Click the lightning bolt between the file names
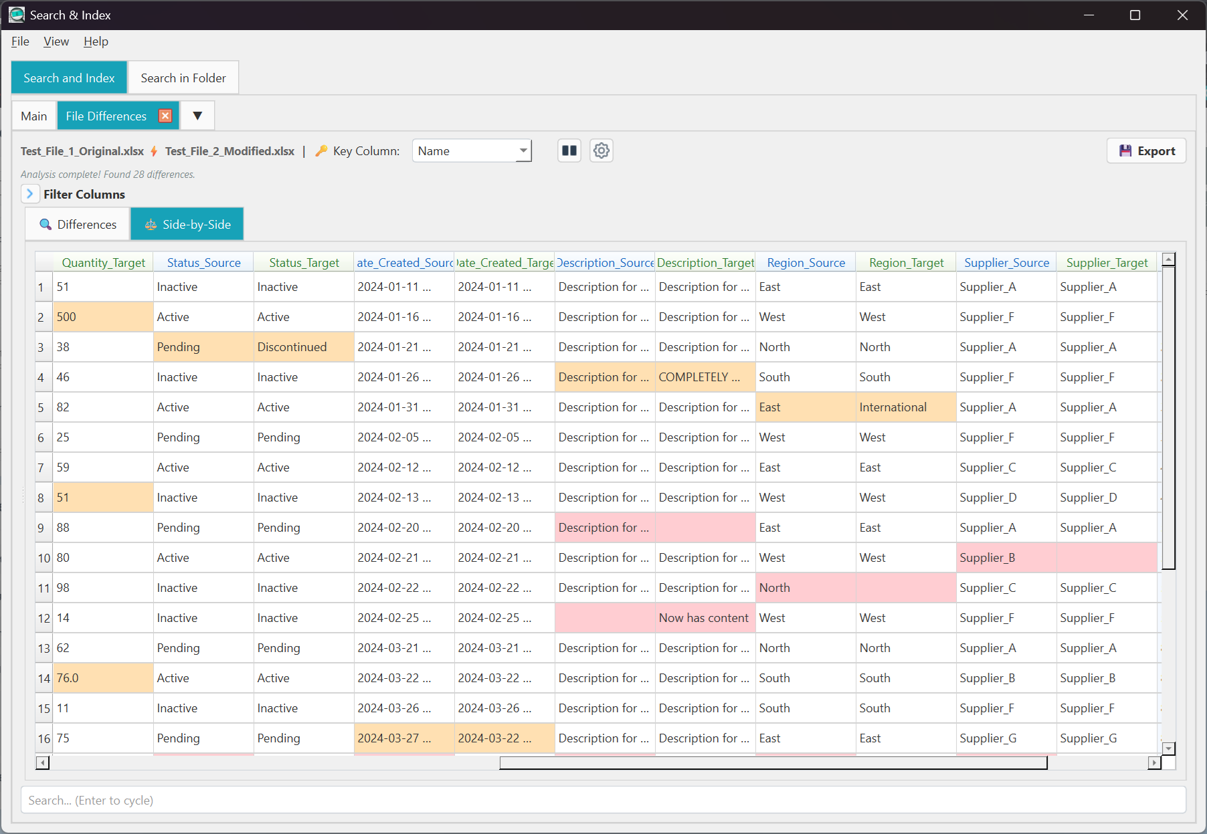 [x=154, y=151]
